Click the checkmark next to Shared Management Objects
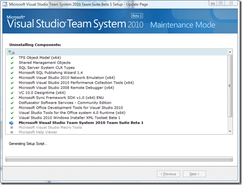 pos(12,63)
